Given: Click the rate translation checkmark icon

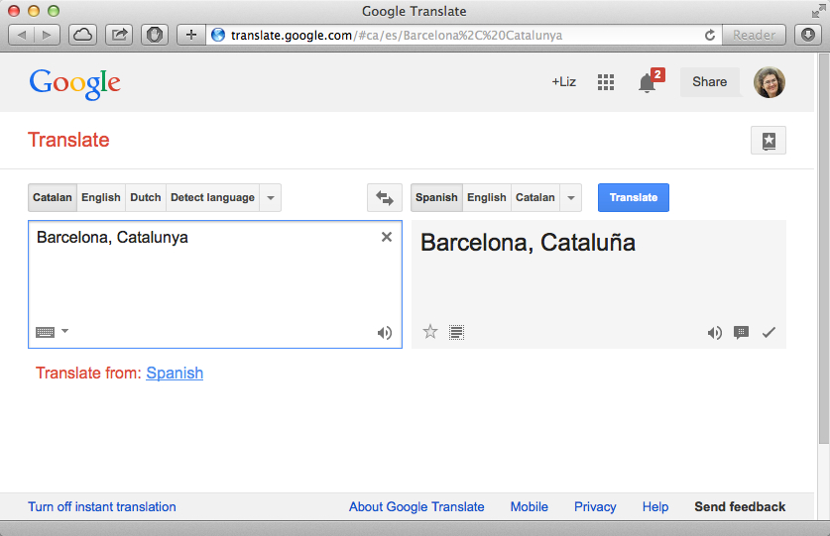Looking at the screenshot, I should click(768, 333).
